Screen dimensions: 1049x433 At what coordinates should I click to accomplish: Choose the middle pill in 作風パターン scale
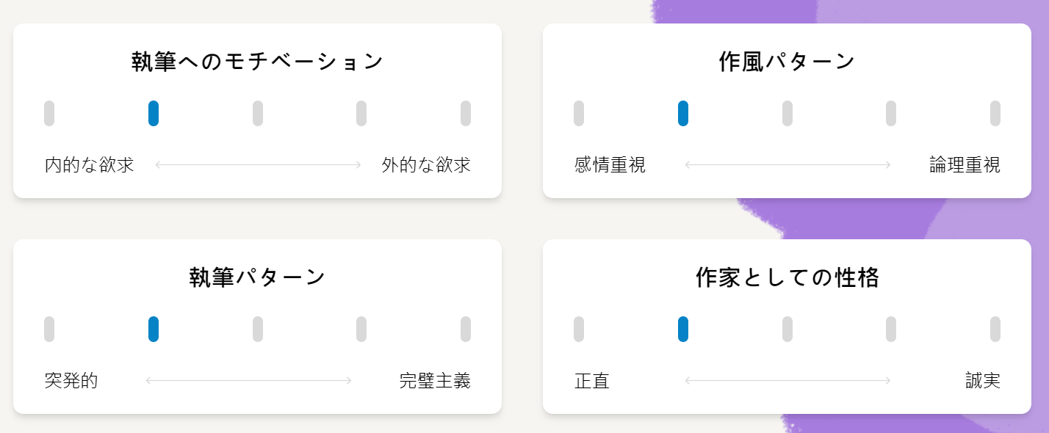787,114
